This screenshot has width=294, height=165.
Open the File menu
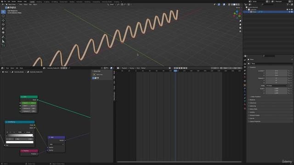[x=5, y=1]
